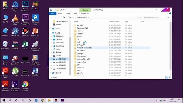Switch to details view button
Image resolution: width=183 pixels, height=103 pixels.
(166, 77)
